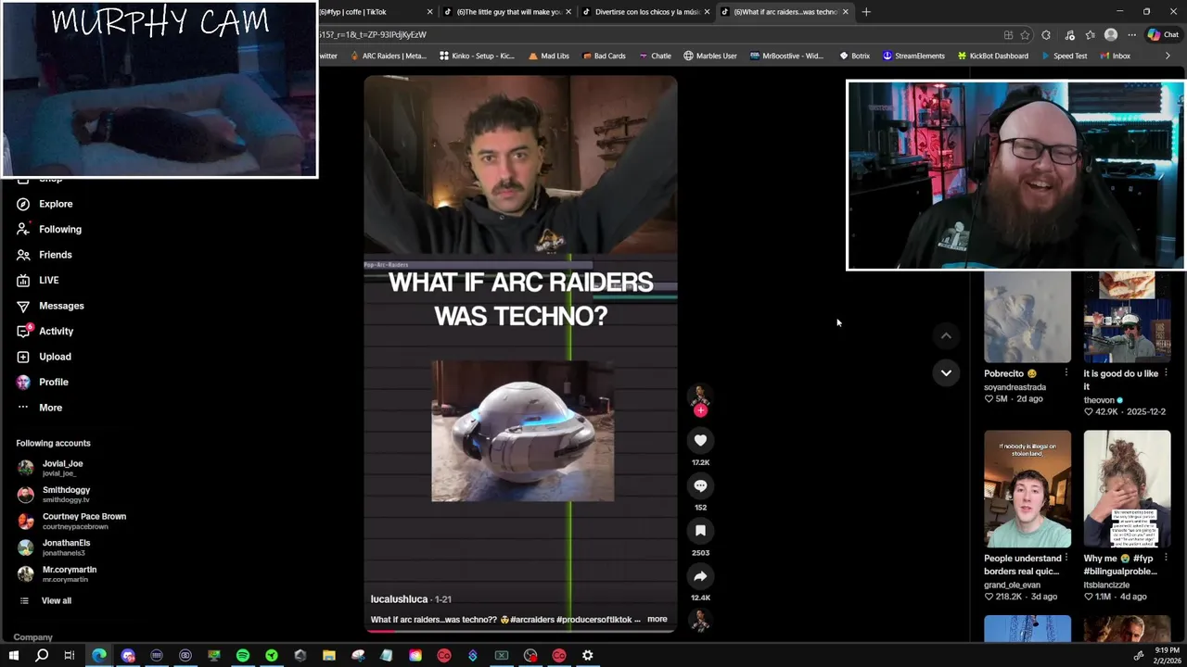Viewport: 1187px width, 667px height.
Task: Open options menu for 'Why me' video
Action: click(1166, 559)
